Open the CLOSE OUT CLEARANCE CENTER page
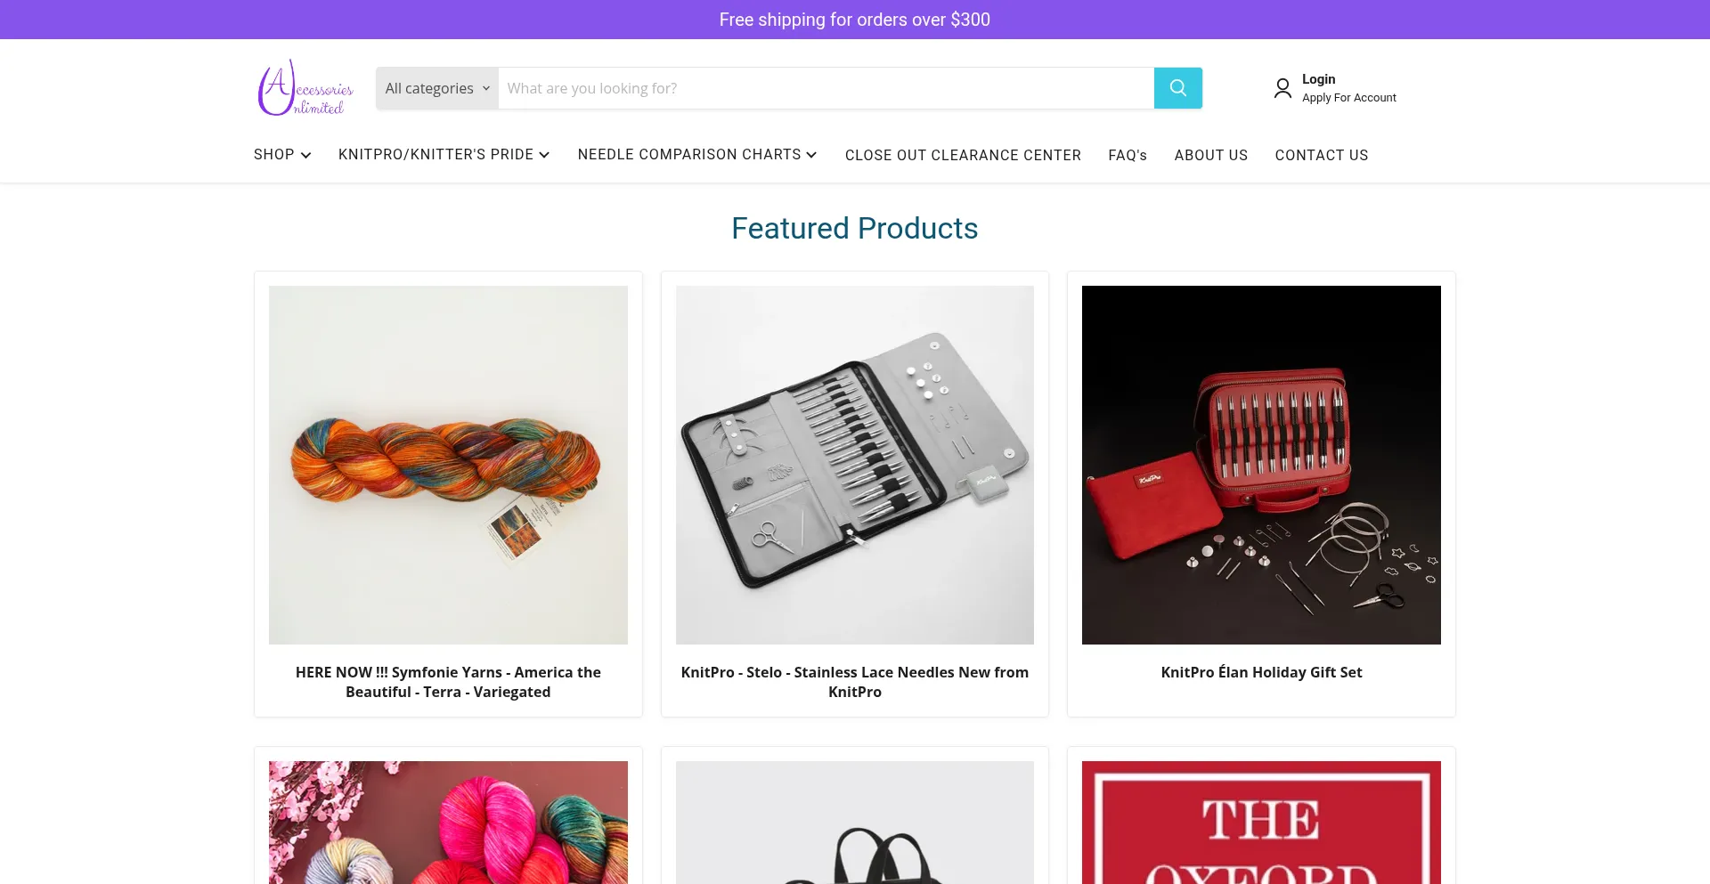The height and width of the screenshot is (884, 1710). pos(963,155)
